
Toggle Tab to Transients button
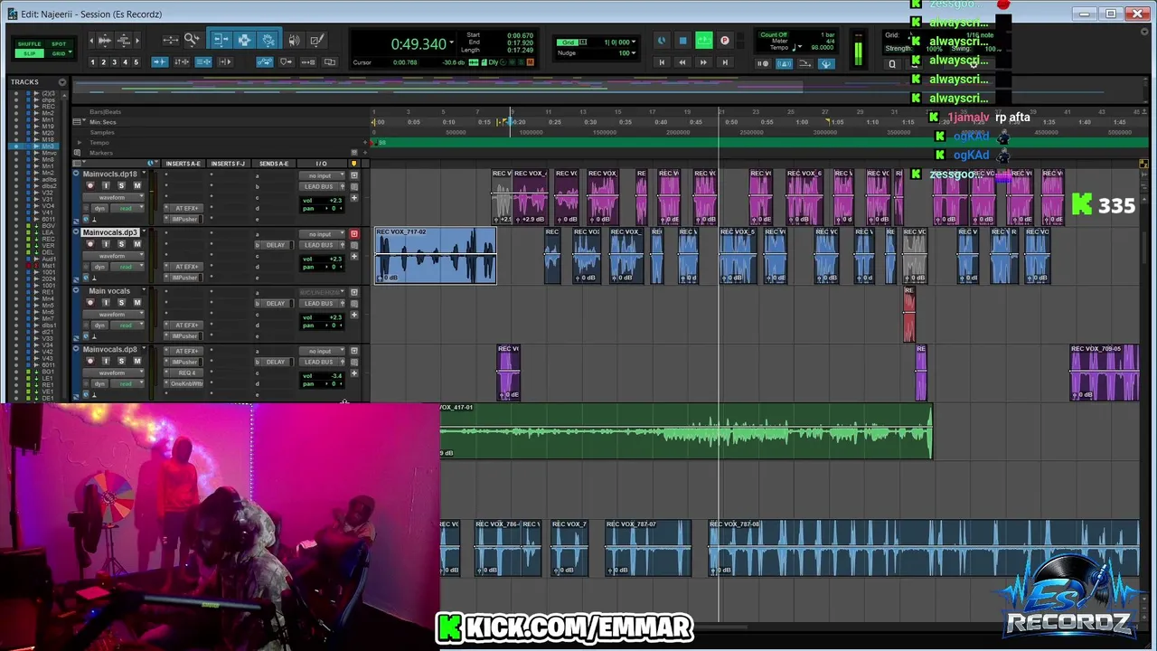[x=160, y=62]
